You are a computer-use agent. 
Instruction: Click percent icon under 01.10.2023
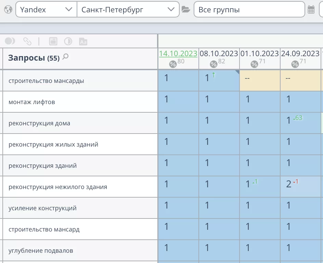(x=254, y=64)
